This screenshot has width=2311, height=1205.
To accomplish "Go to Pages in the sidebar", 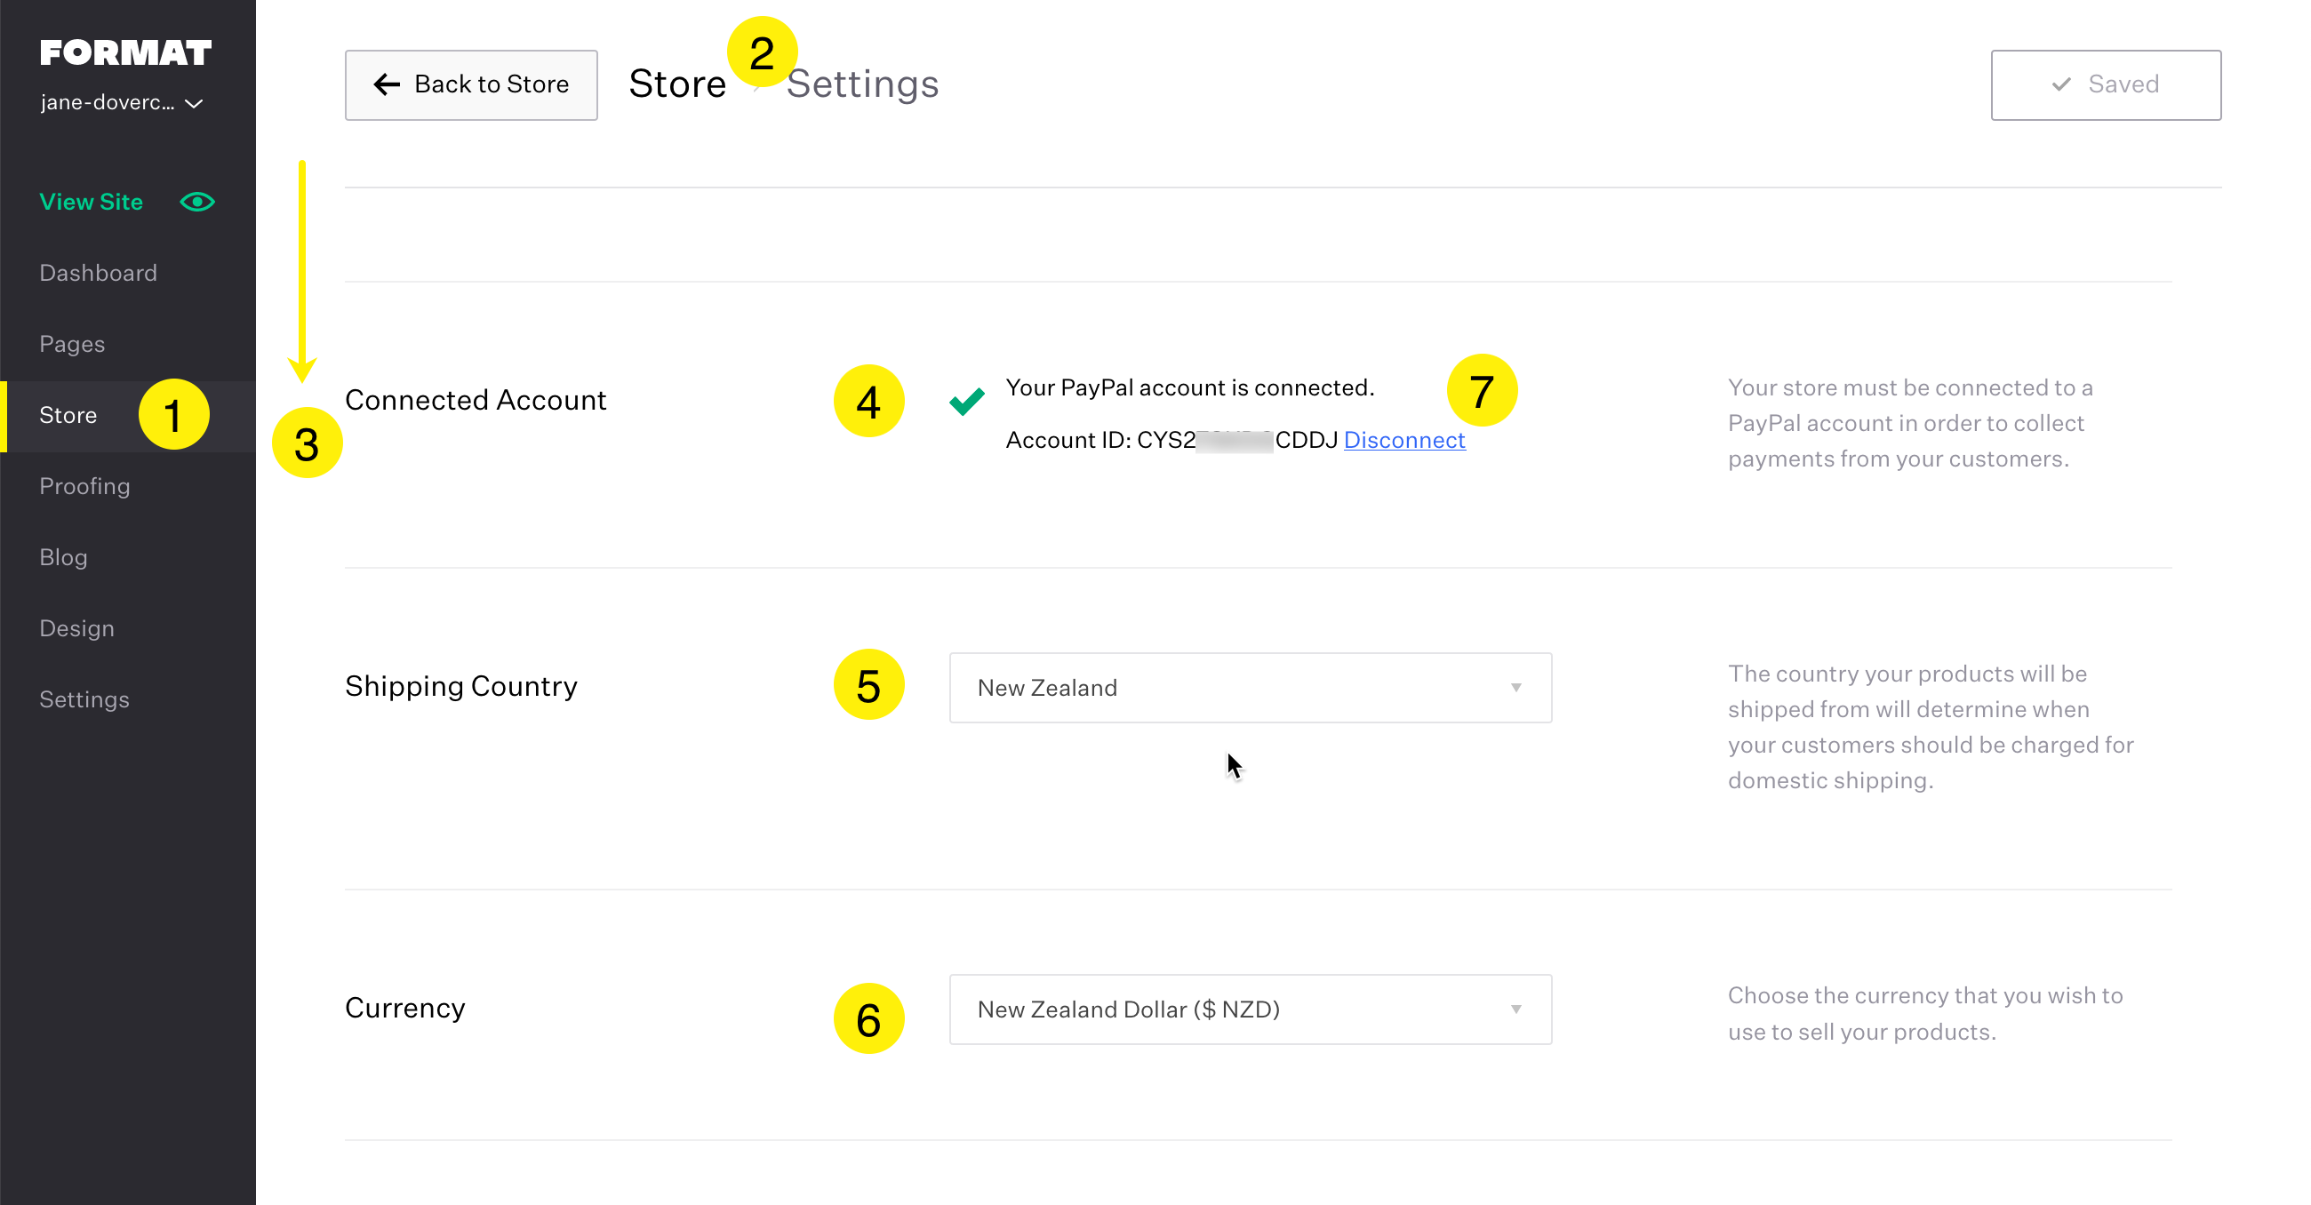I will pos(73,345).
